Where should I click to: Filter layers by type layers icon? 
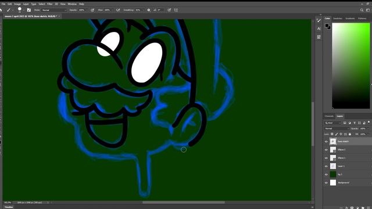pos(355,123)
